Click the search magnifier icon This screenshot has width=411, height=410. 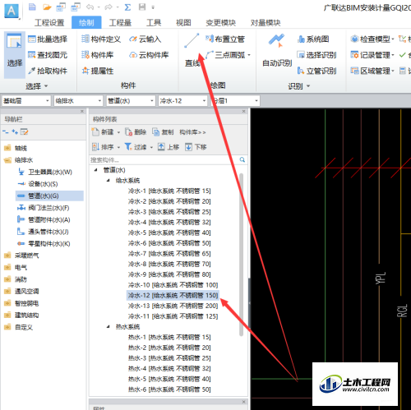[x=242, y=159]
